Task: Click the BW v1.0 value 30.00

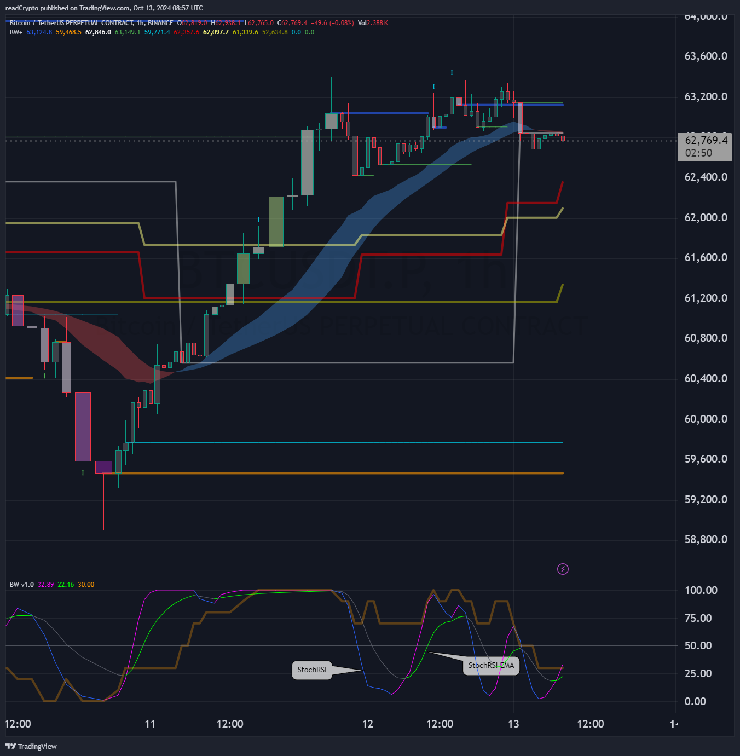Action: (x=86, y=585)
